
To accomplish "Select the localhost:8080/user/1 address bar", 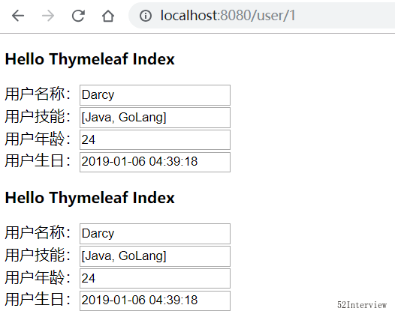I will [262, 16].
